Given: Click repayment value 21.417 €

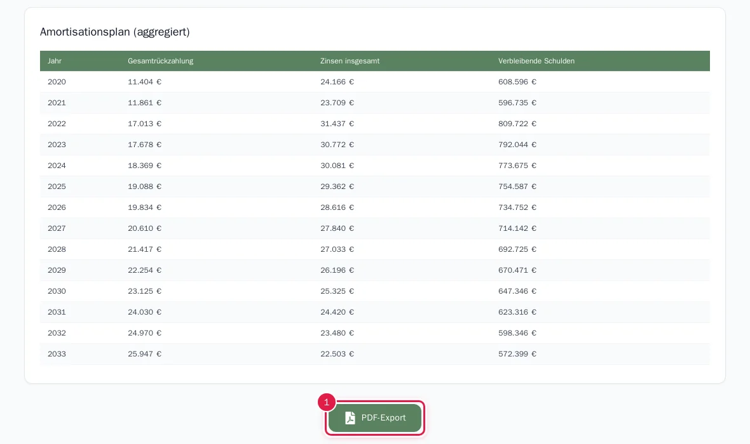Looking at the screenshot, I should (x=144, y=249).
